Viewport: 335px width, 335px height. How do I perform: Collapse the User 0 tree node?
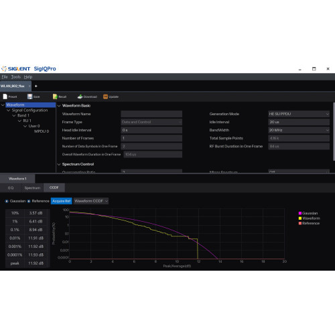[x=25, y=126]
